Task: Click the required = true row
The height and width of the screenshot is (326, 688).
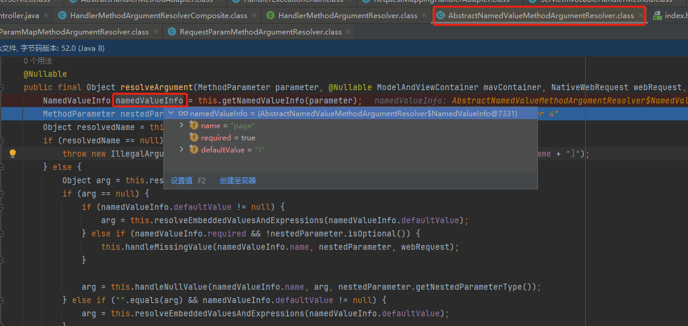Action: tap(350, 138)
